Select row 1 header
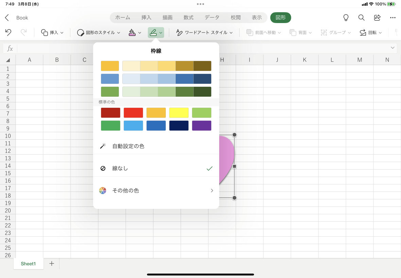Image resolution: width=401 pixels, height=278 pixels. [8, 69]
